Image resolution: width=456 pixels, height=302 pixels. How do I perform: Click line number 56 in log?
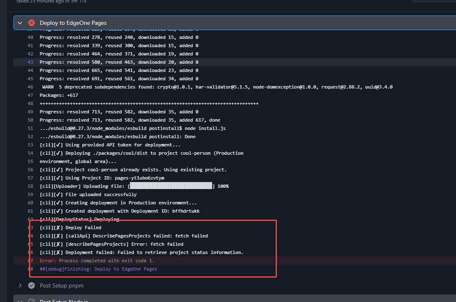tap(30, 170)
